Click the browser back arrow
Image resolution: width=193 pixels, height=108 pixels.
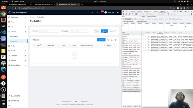9,8
